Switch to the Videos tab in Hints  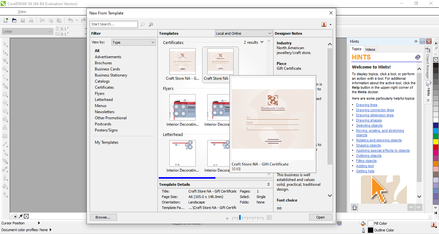coord(370,50)
